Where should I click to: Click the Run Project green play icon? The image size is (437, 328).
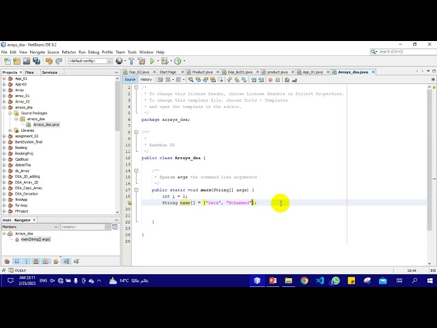152,61
